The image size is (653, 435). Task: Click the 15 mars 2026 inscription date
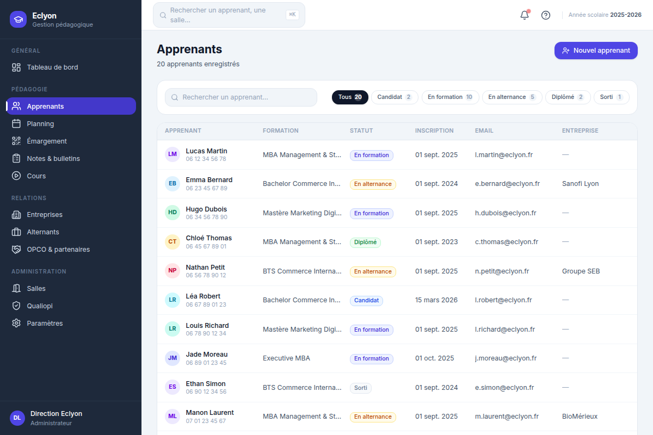pos(436,300)
